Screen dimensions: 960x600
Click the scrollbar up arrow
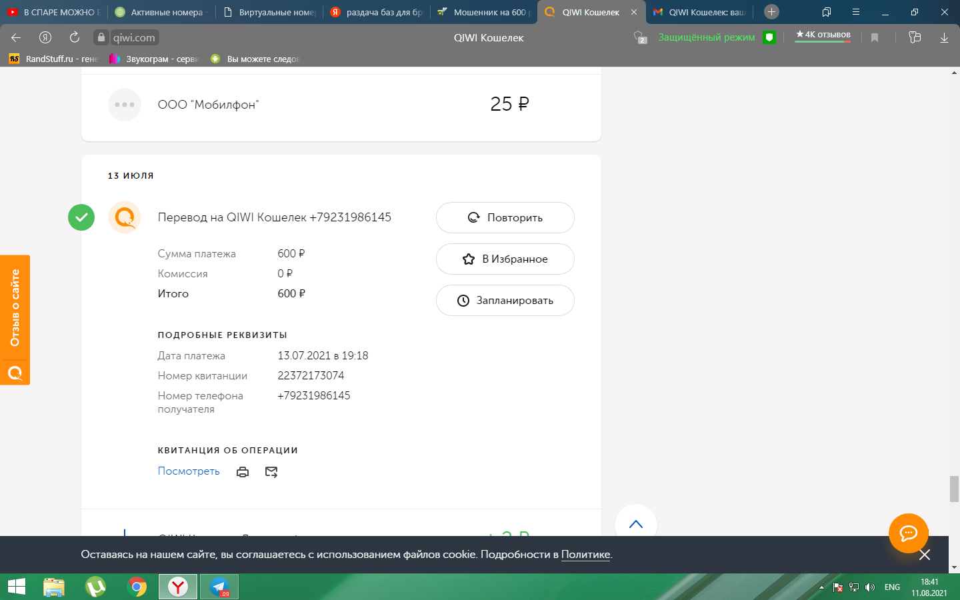point(955,71)
